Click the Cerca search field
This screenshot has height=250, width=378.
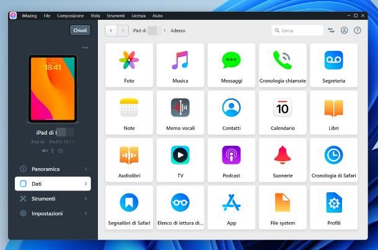tap(297, 30)
